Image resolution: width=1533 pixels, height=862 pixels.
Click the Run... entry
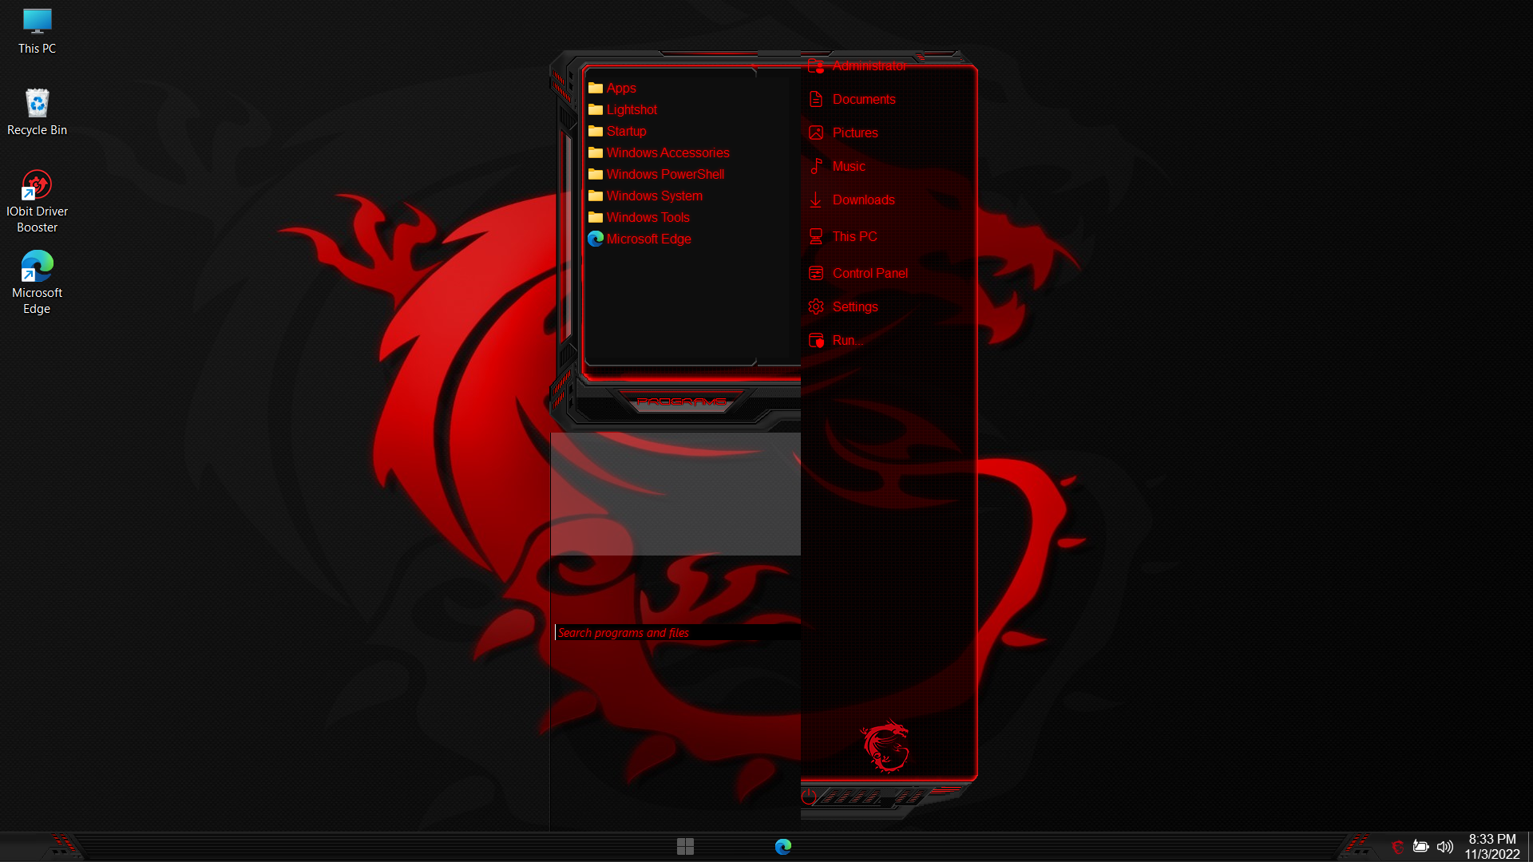(x=846, y=340)
